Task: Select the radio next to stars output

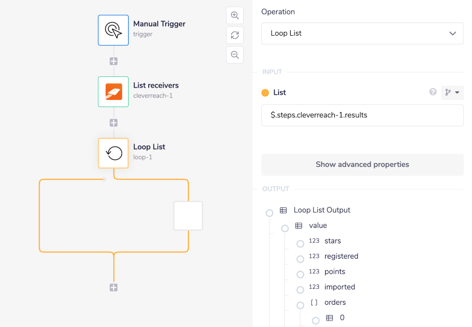Action: click(300, 244)
